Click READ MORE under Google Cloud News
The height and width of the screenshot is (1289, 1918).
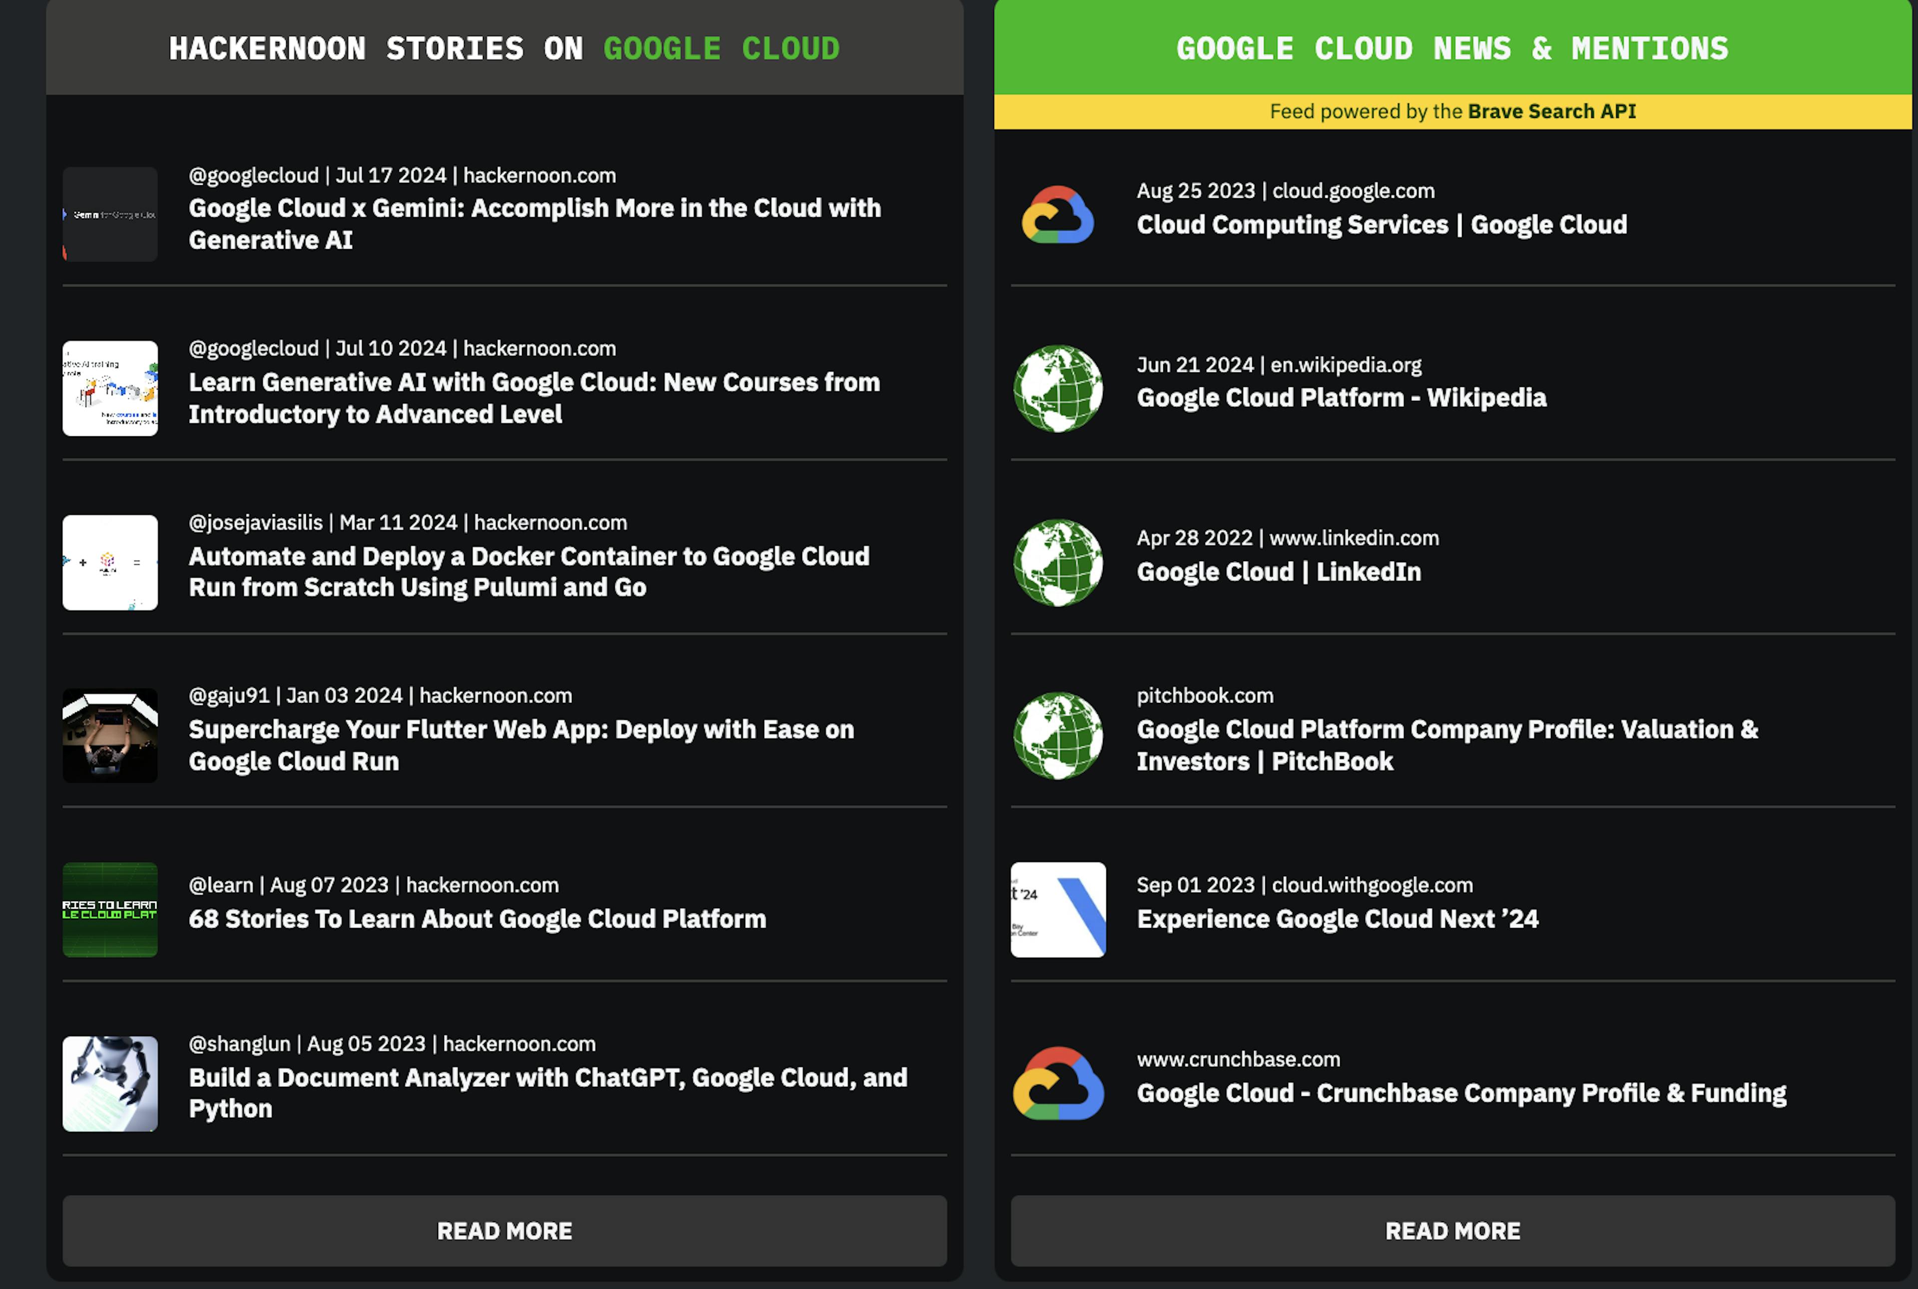[1454, 1231]
